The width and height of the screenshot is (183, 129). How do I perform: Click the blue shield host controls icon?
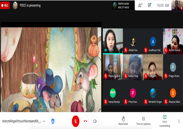pos(53,121)
